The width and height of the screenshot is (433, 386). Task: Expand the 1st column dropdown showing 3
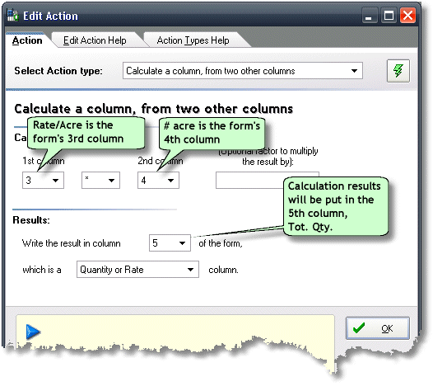tap(43, 181)
